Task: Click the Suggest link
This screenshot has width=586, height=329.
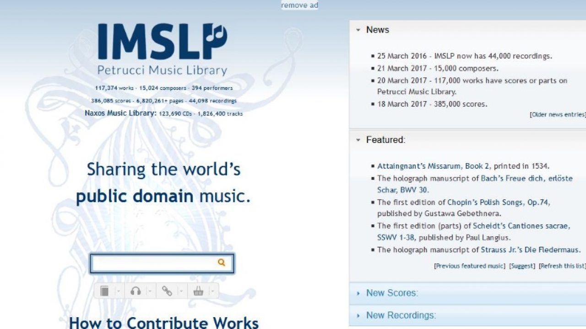Action: (x=522, y=266)
